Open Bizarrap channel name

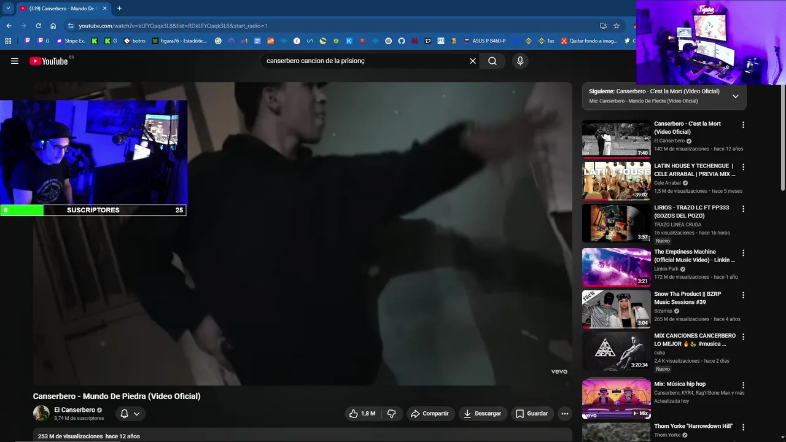click(663, 311)
